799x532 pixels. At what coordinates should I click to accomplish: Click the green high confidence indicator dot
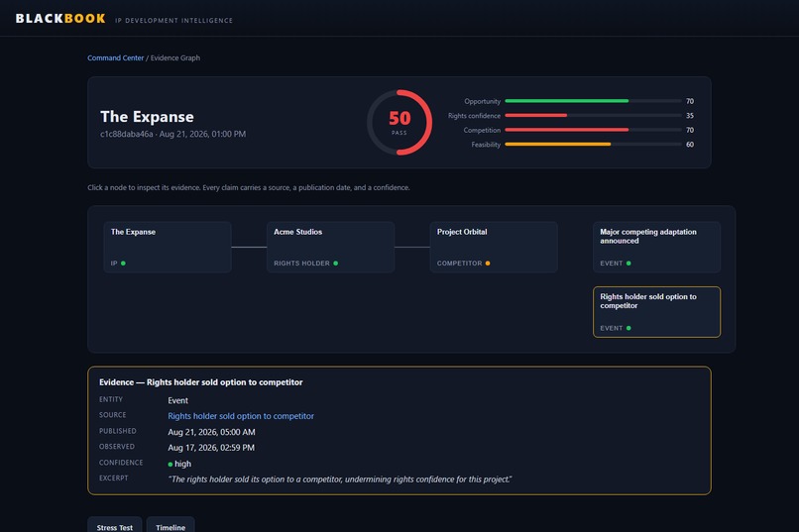(171, 465)
